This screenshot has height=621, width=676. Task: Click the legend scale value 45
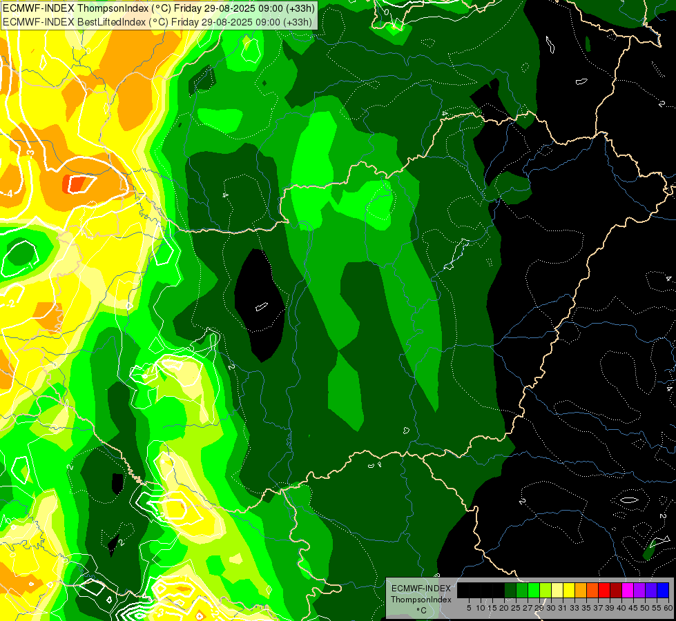(634, 608)
